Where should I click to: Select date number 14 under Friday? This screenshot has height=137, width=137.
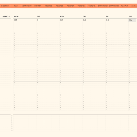click(107, 20)
